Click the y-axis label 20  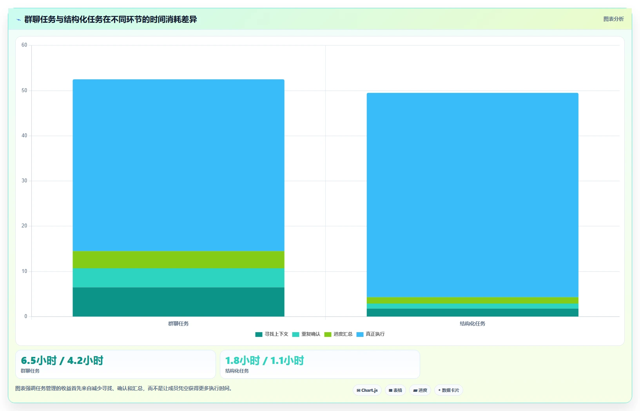24,226
